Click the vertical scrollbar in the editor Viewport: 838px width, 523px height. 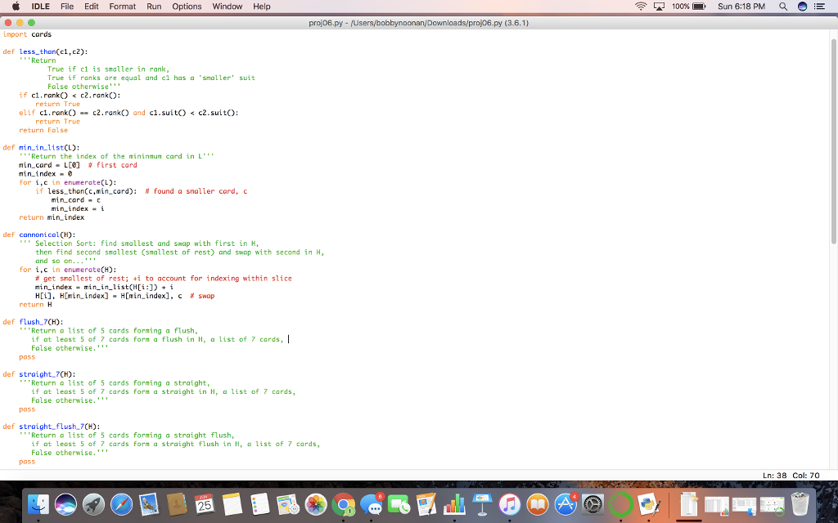833,245
